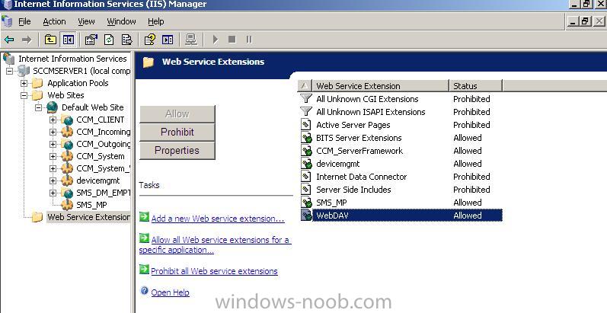The image size is (607, 313).
Task: Click the SCCMSERVER1 server computer icon
Action: [23, 71]
